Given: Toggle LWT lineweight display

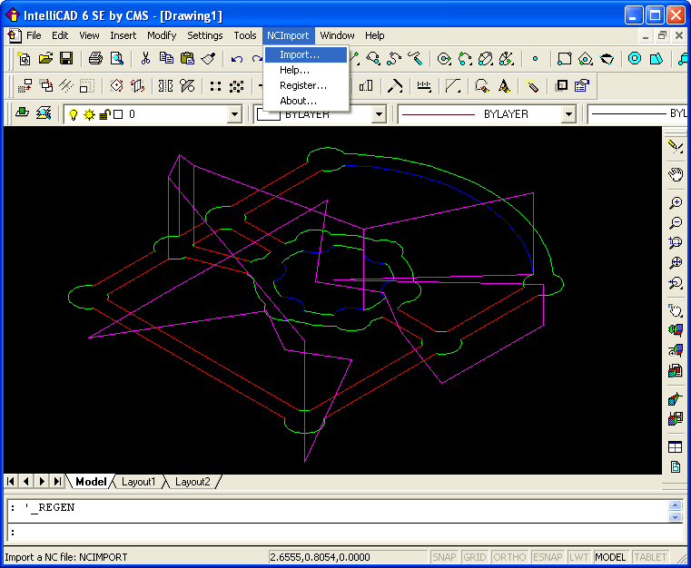Looking at the screenshot, I should pos(579,557).
